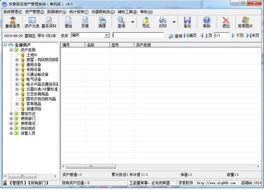Expand the 保管人员 tree node
Screen dimensions: 264x190
(11, 133)
